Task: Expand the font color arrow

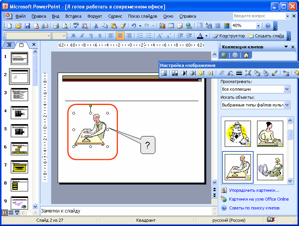Action: pos(206,36)
